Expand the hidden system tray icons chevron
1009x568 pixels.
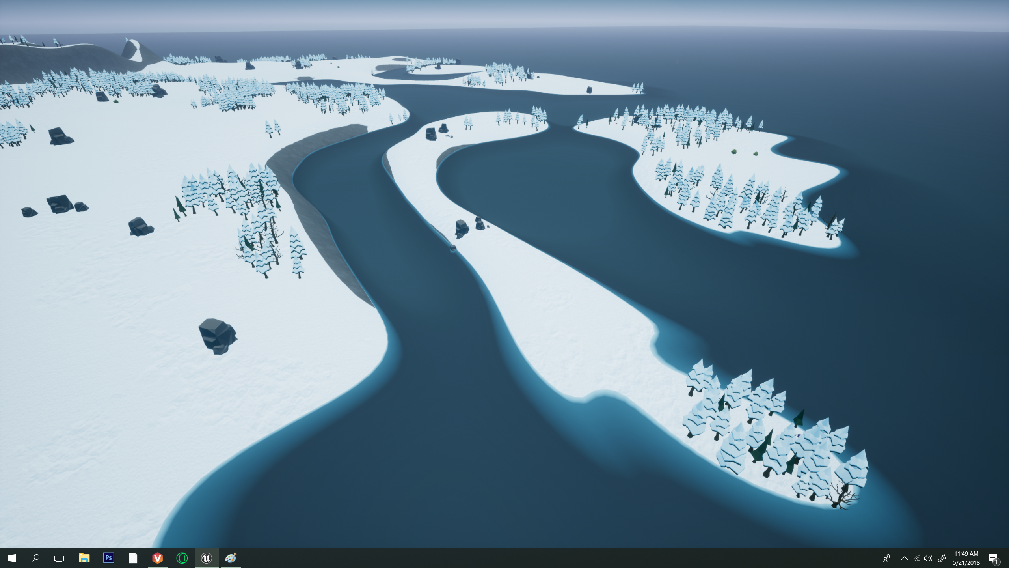point(905,558)
